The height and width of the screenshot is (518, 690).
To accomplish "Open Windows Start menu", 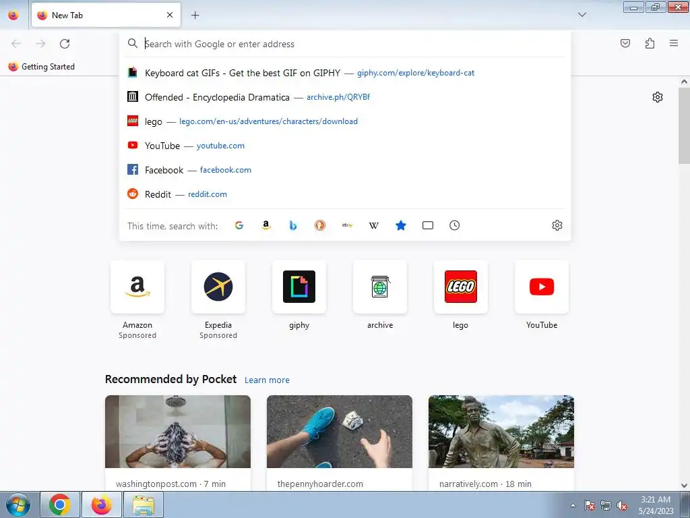I will (x=18, y=505).
